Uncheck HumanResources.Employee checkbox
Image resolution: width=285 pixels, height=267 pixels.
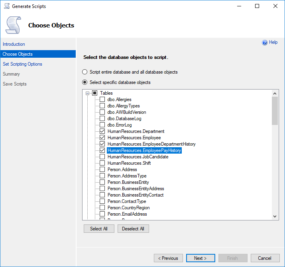(102, 138)
